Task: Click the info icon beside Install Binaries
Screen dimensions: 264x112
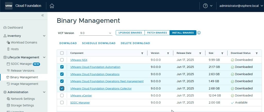Action: [199, 33]
